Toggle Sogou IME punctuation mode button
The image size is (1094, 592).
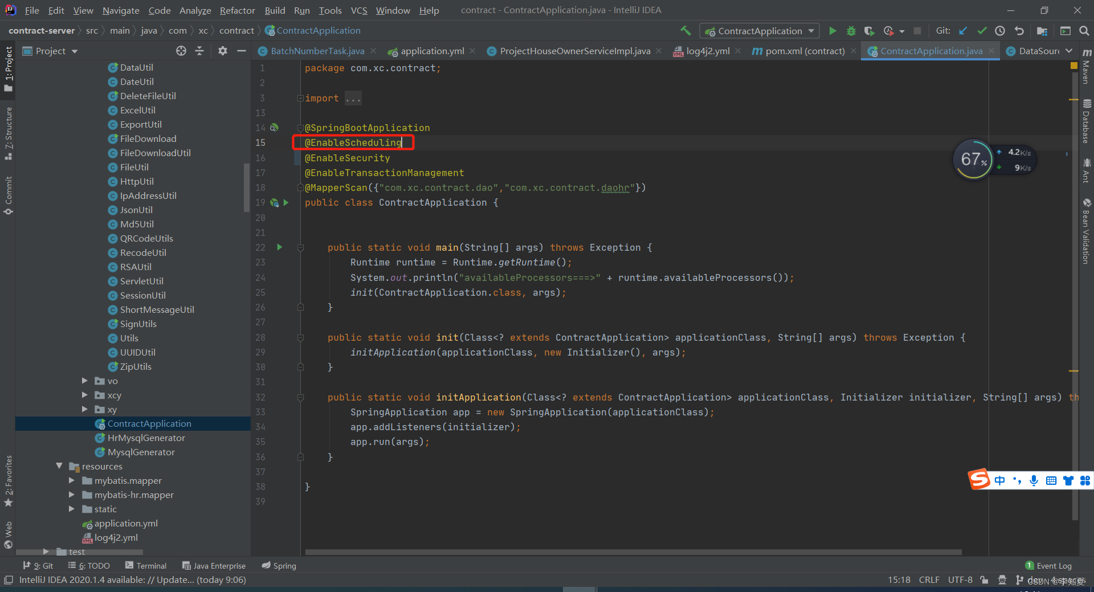pyautogui.click(x=1017, y=480)
